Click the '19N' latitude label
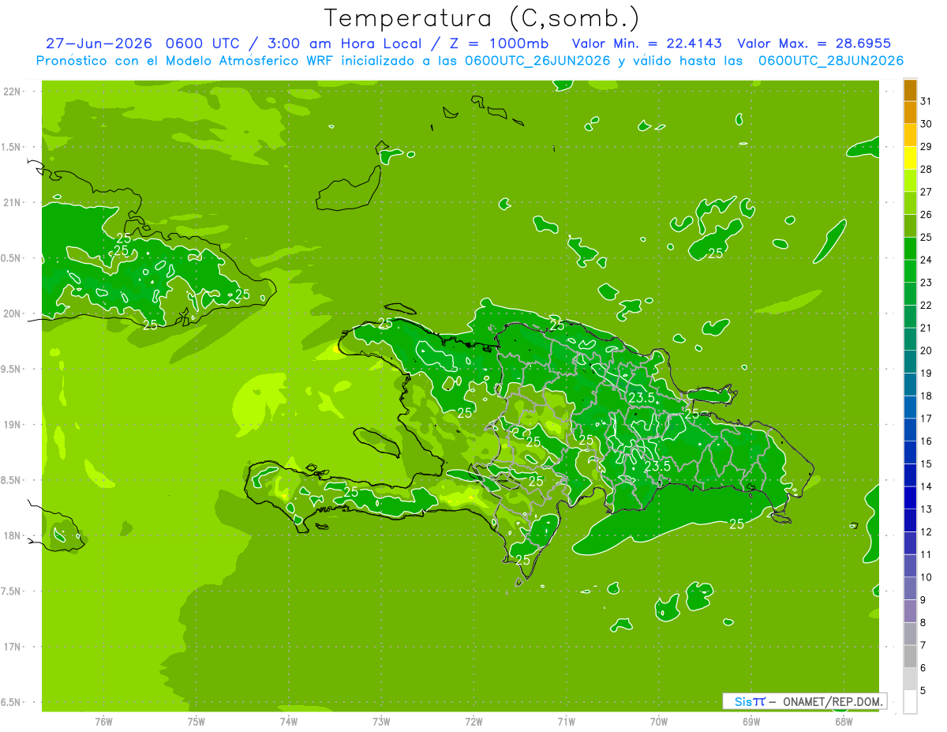Screen dimensions: 947x732 coord(13,425)
